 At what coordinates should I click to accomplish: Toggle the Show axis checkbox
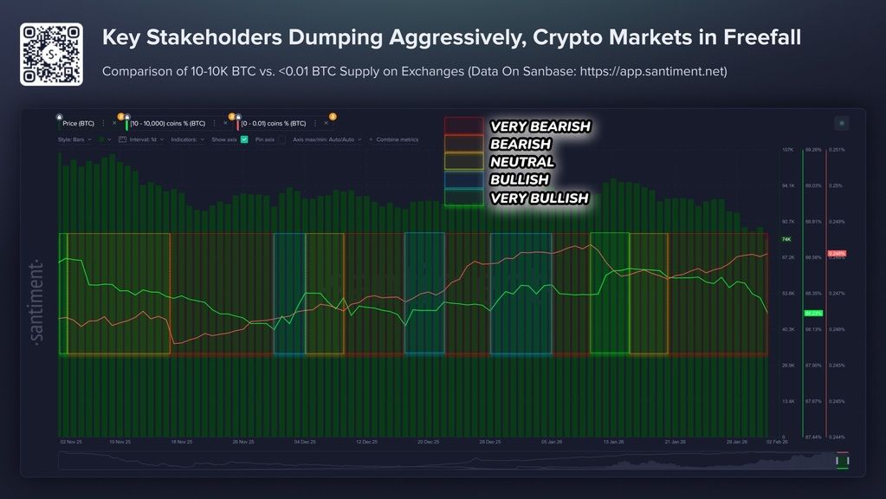pos(244,139)
